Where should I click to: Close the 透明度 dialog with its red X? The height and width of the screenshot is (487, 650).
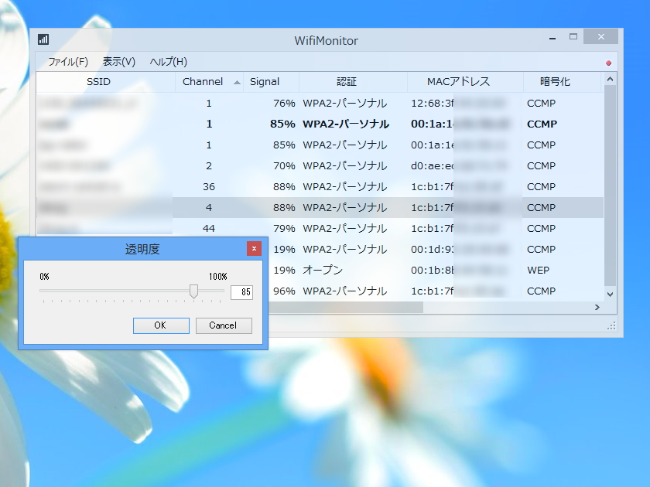click(255, 248)
